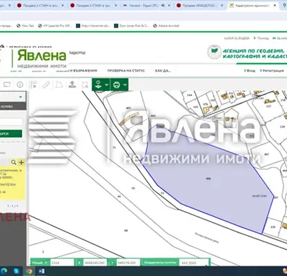Open ПРОВЕРКА НА СТАТУС menu item
287x276 pixels.
[x=126, y=70]
